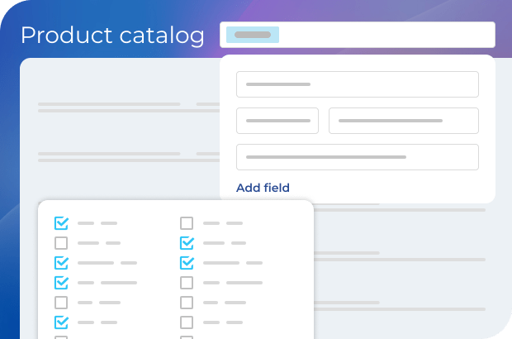Uncheck the fourth checkbox in the left column
Screen dimensions: 512x339
[61, 283]
